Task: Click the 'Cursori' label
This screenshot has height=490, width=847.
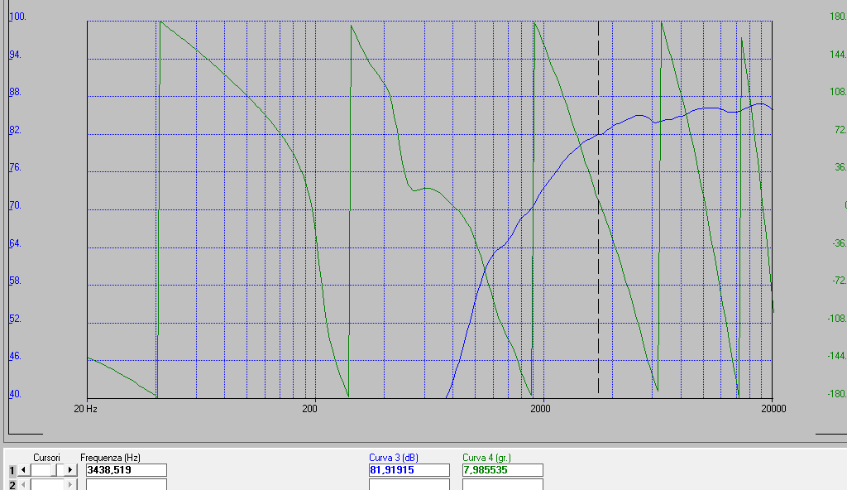Action: 46,458
